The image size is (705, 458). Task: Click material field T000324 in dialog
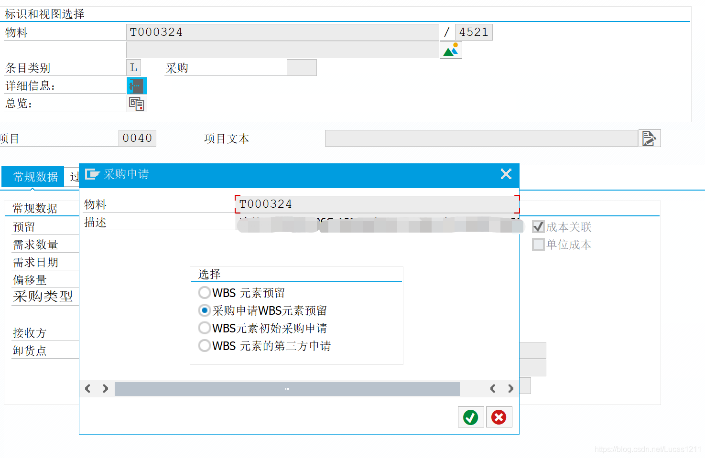[x=377, y=204]
